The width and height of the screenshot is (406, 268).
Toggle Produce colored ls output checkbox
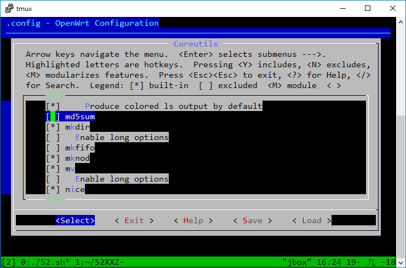pyautogui.click(x=53, y=106)
